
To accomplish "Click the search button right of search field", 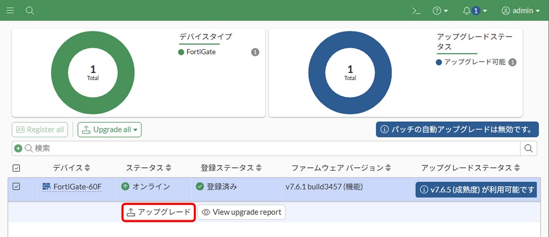I will [x=529, y=148].
